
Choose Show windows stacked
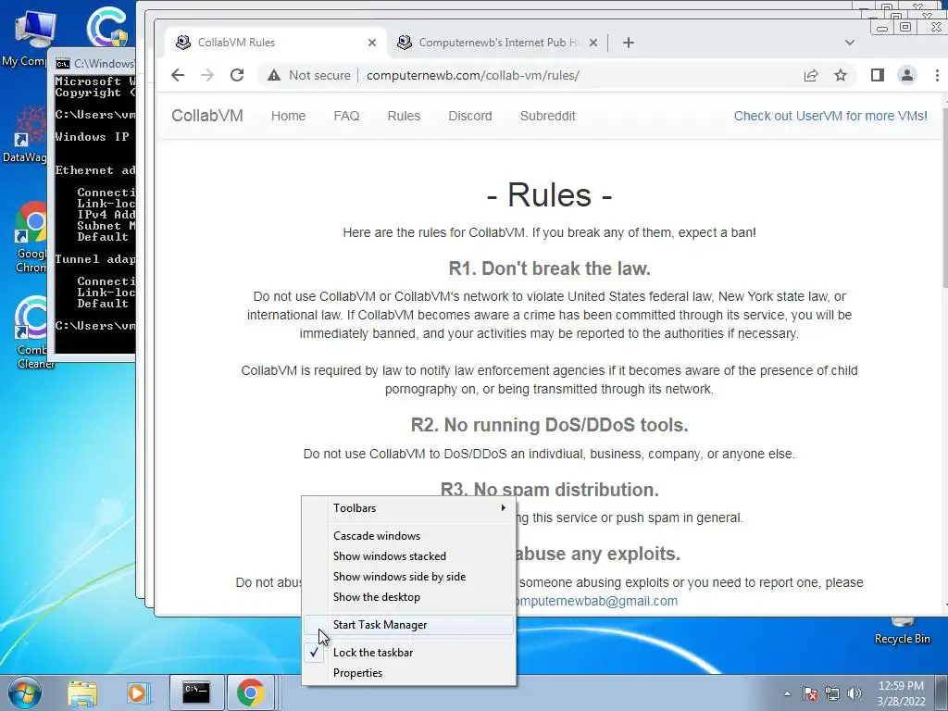[408, 556]
